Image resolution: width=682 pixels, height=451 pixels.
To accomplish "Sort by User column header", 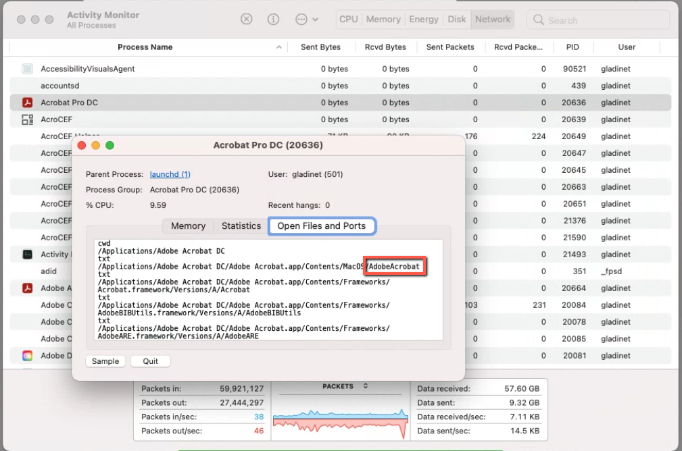I will point(627,47).
